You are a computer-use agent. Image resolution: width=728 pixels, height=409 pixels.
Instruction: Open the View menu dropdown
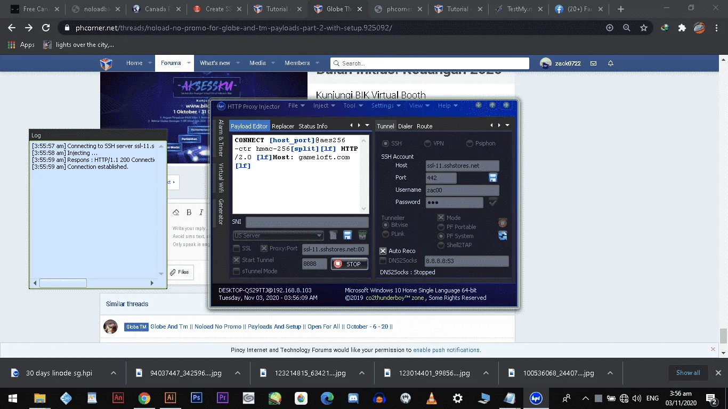419,105
